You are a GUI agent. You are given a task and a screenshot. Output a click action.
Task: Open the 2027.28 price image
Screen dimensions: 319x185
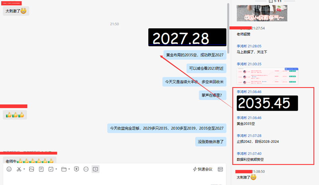point(187,37)
